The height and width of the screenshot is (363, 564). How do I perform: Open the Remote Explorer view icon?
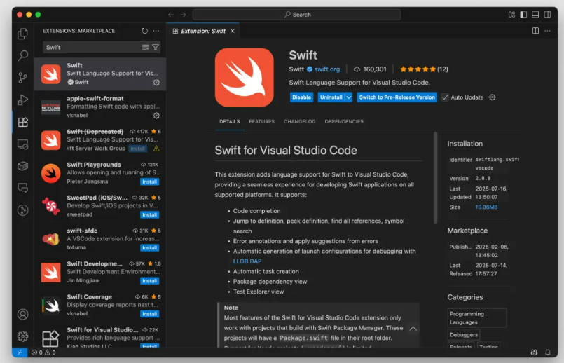22,144
